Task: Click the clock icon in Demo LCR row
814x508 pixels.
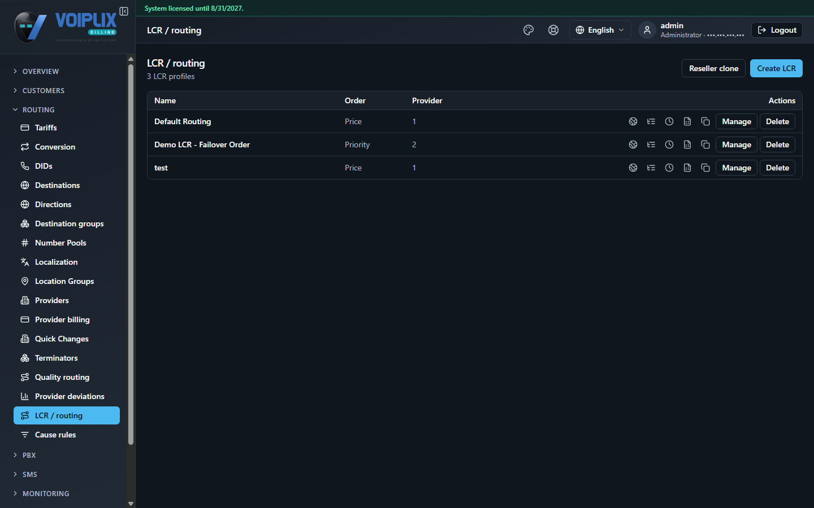Action: 669,144
